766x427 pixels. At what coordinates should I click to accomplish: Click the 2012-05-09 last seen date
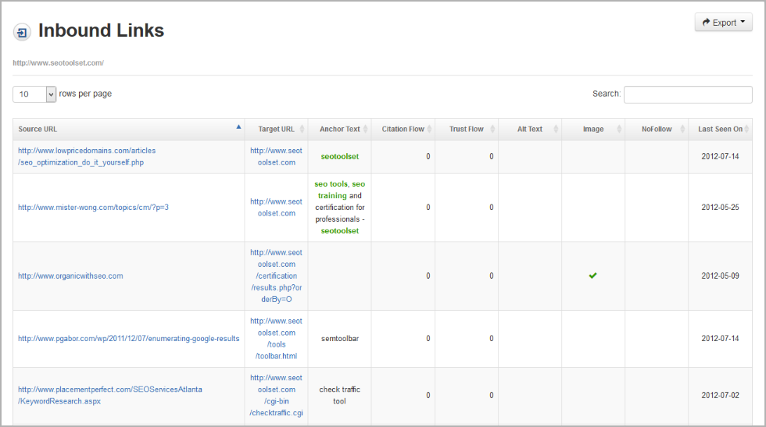click(x=720, y=276)
